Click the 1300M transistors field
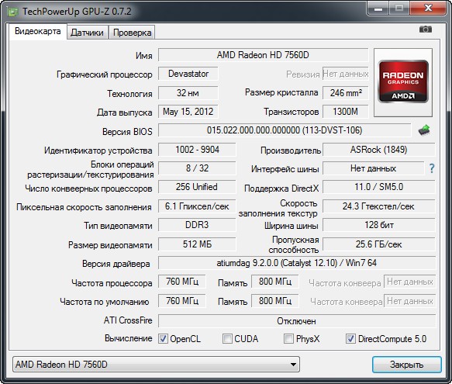This screenshot has height=384, width=452. point(345,112)
